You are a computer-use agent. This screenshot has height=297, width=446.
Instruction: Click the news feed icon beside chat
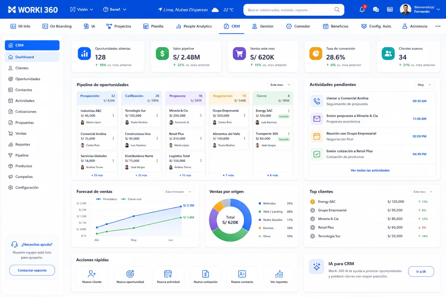click(390, 10)
